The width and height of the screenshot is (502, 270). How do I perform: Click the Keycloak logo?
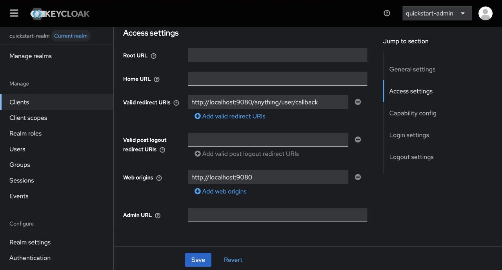(60, 14)
